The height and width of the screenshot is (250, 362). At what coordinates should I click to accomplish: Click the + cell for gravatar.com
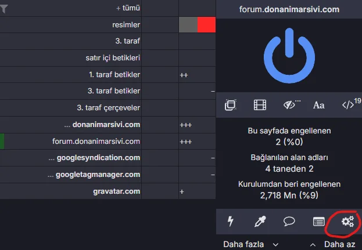[x=197, y=191]
